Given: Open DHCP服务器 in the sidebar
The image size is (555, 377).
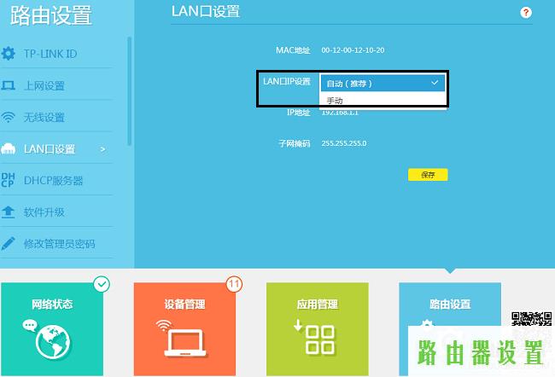Looking at the screenshot, I should [53, 180].
